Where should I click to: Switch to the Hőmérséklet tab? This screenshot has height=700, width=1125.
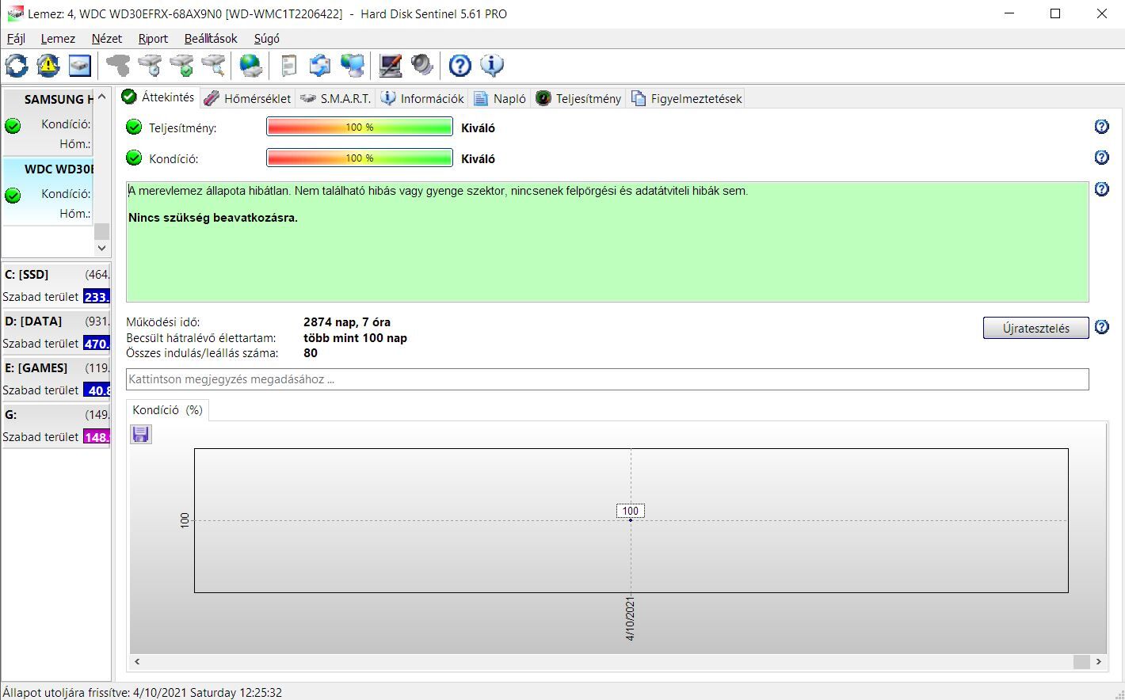coord(248,98)
